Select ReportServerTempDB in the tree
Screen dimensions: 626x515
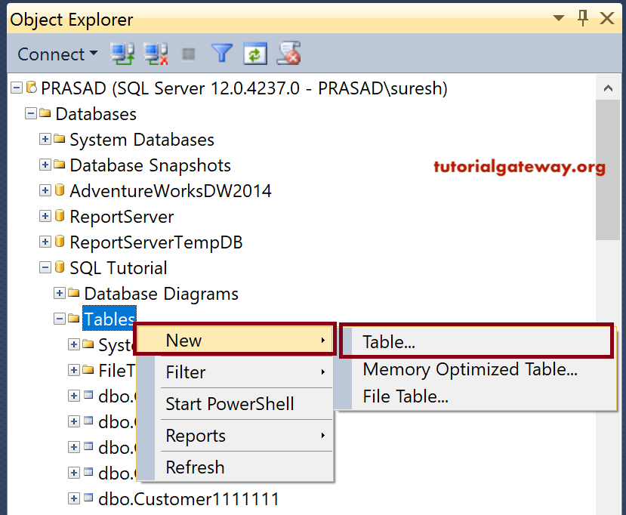(156, 242)
